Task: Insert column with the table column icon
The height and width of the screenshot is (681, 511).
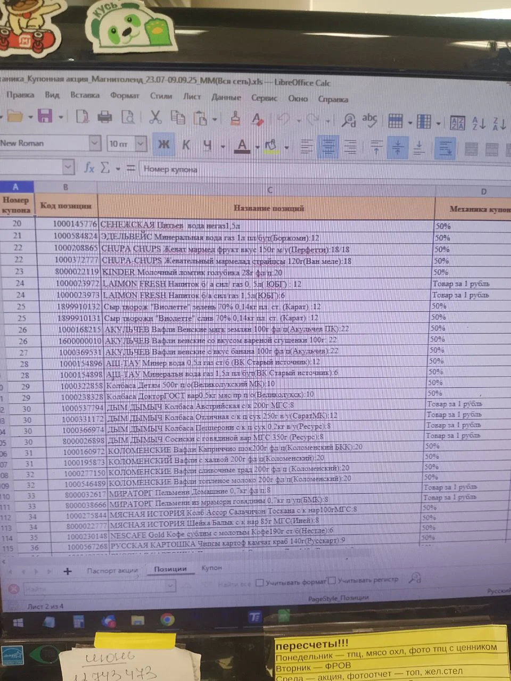Action: 424,122
